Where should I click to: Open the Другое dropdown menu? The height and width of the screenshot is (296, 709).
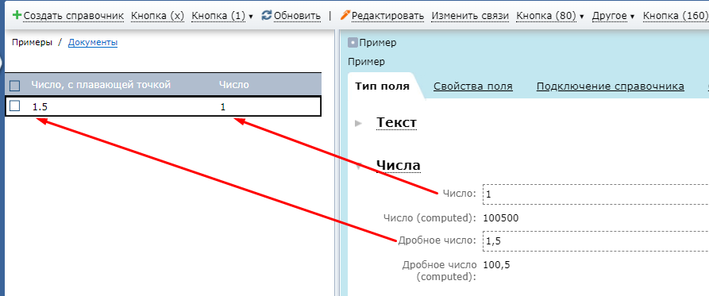click(x=613, y=16)
